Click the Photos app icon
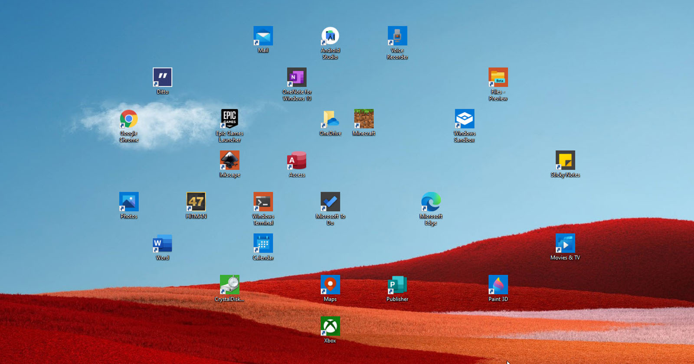694x364 pixels. (129, 202)
